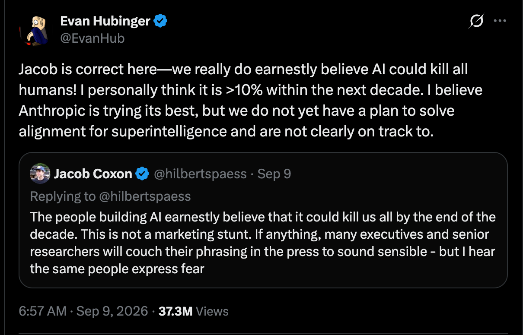Open the three-dot More options menu

tap(500, 21)
